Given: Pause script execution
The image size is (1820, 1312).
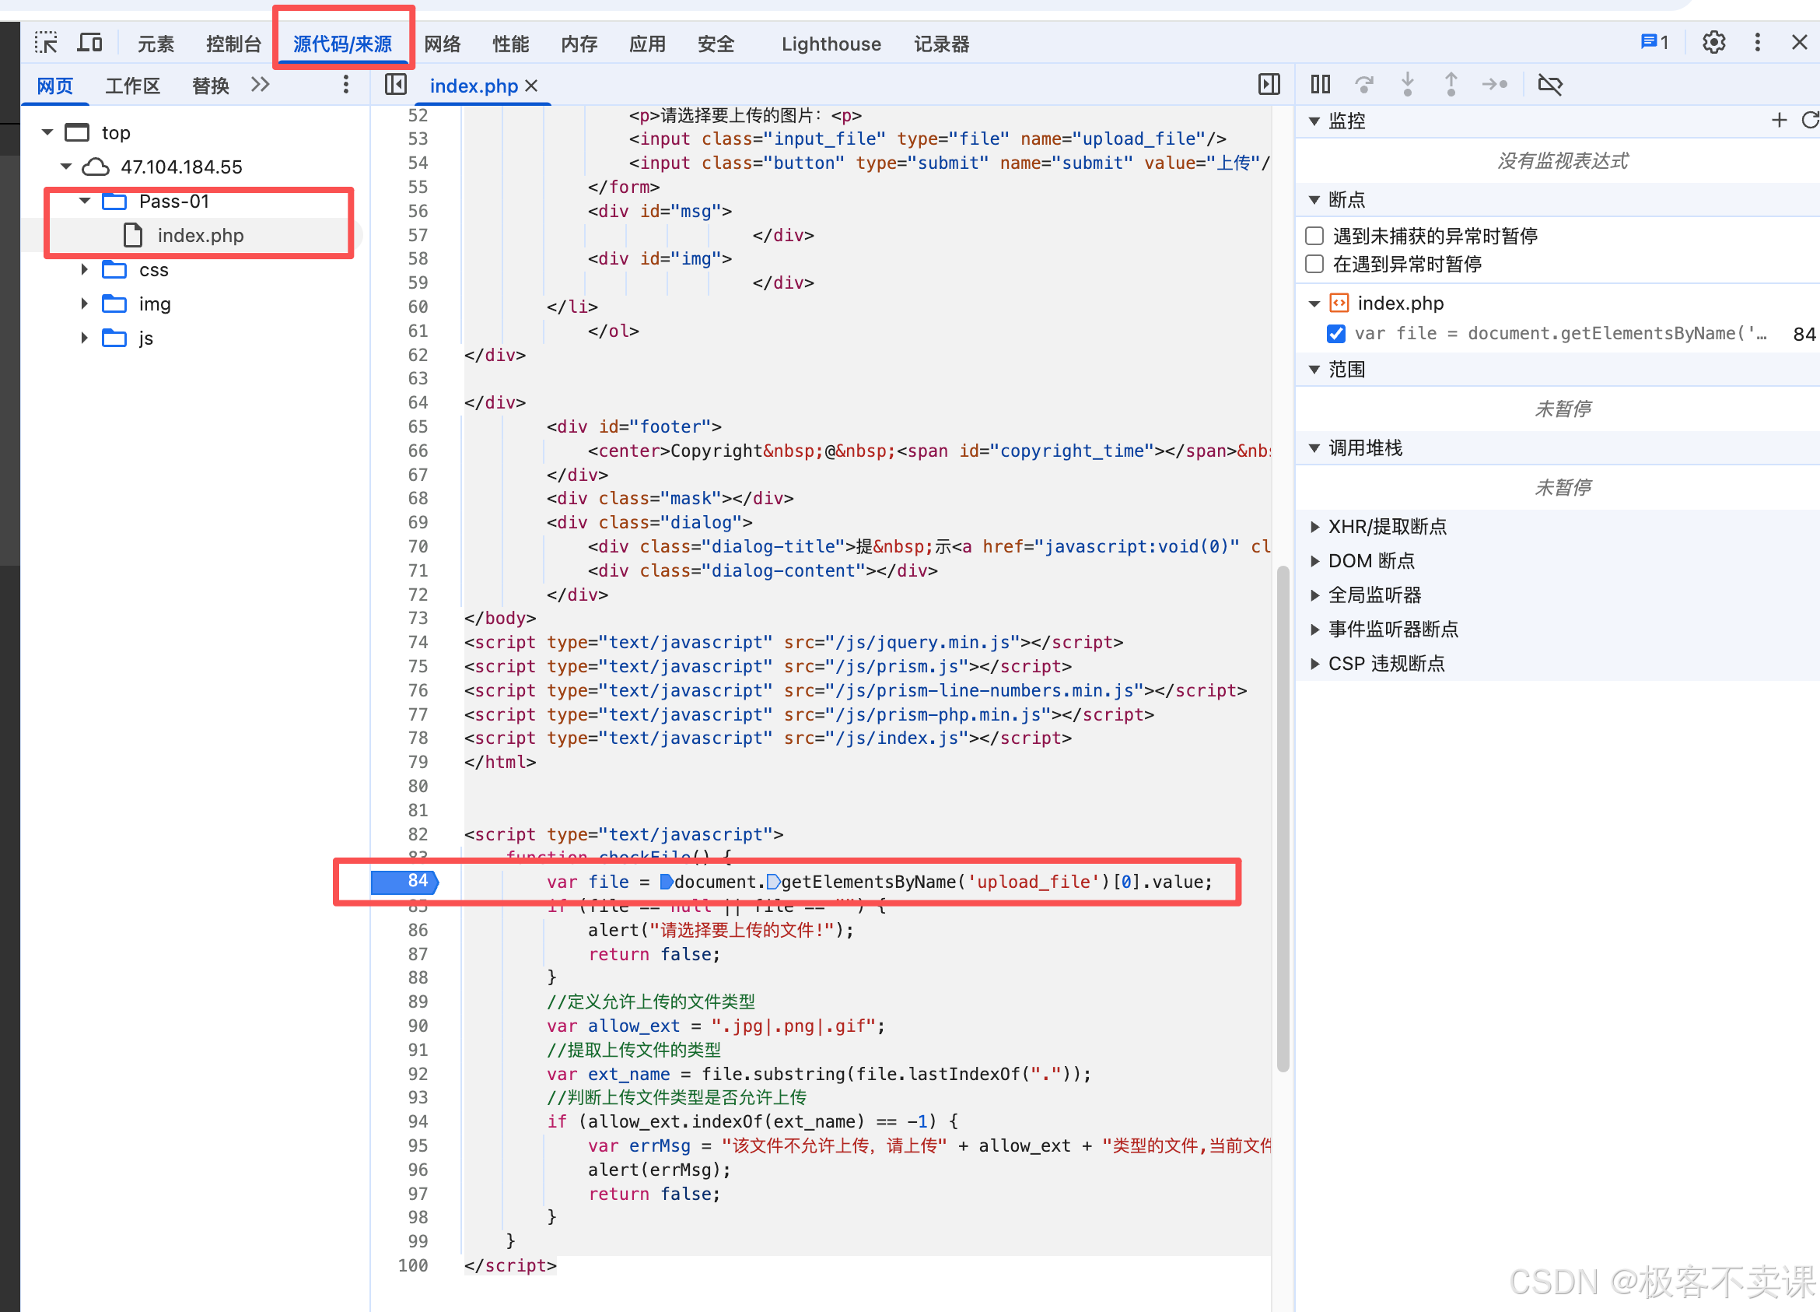Looking at the screenshot, I should tap(1320, 84).
